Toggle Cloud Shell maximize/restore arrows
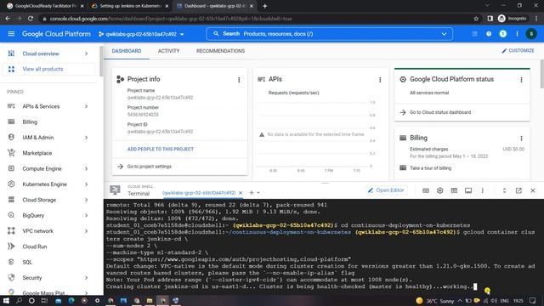The width and height of the screenshot is (544, 306). click(x=504, y=190)
